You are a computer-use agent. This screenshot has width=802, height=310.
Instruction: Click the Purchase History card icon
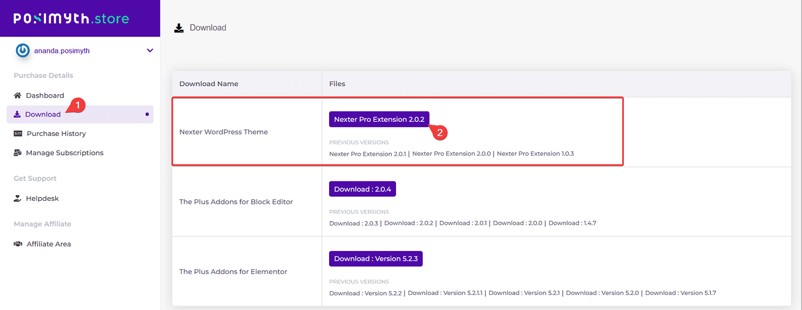tap(18, 134)
